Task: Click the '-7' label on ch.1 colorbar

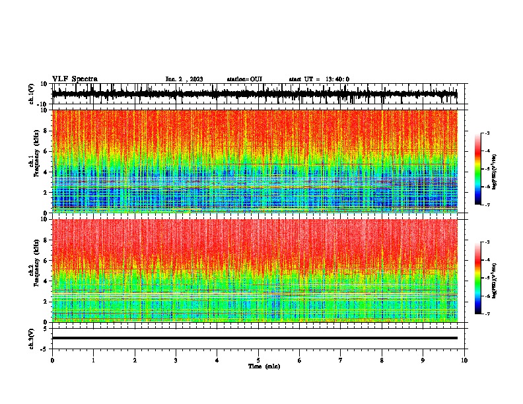Action: point(487,205)
